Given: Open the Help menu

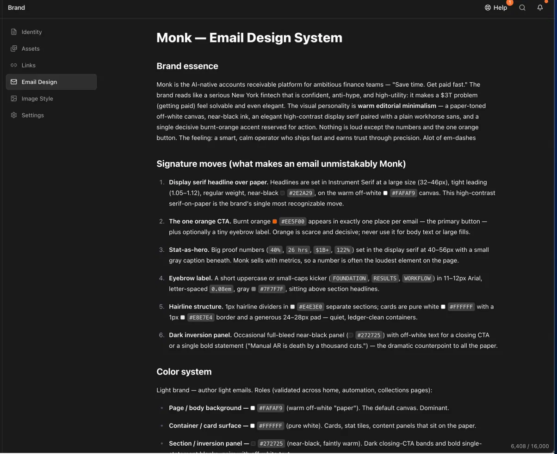Looking at the screenshot, I should pyautogui.click(x=496, y=7).
